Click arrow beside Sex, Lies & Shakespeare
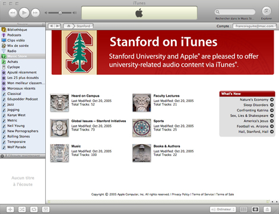279x214 pixels. tap(272, 116)
